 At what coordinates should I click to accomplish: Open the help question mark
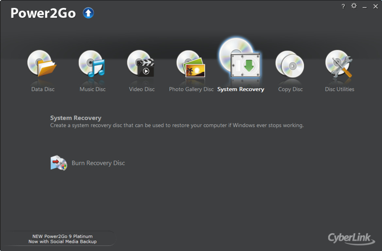click(343, 6)
